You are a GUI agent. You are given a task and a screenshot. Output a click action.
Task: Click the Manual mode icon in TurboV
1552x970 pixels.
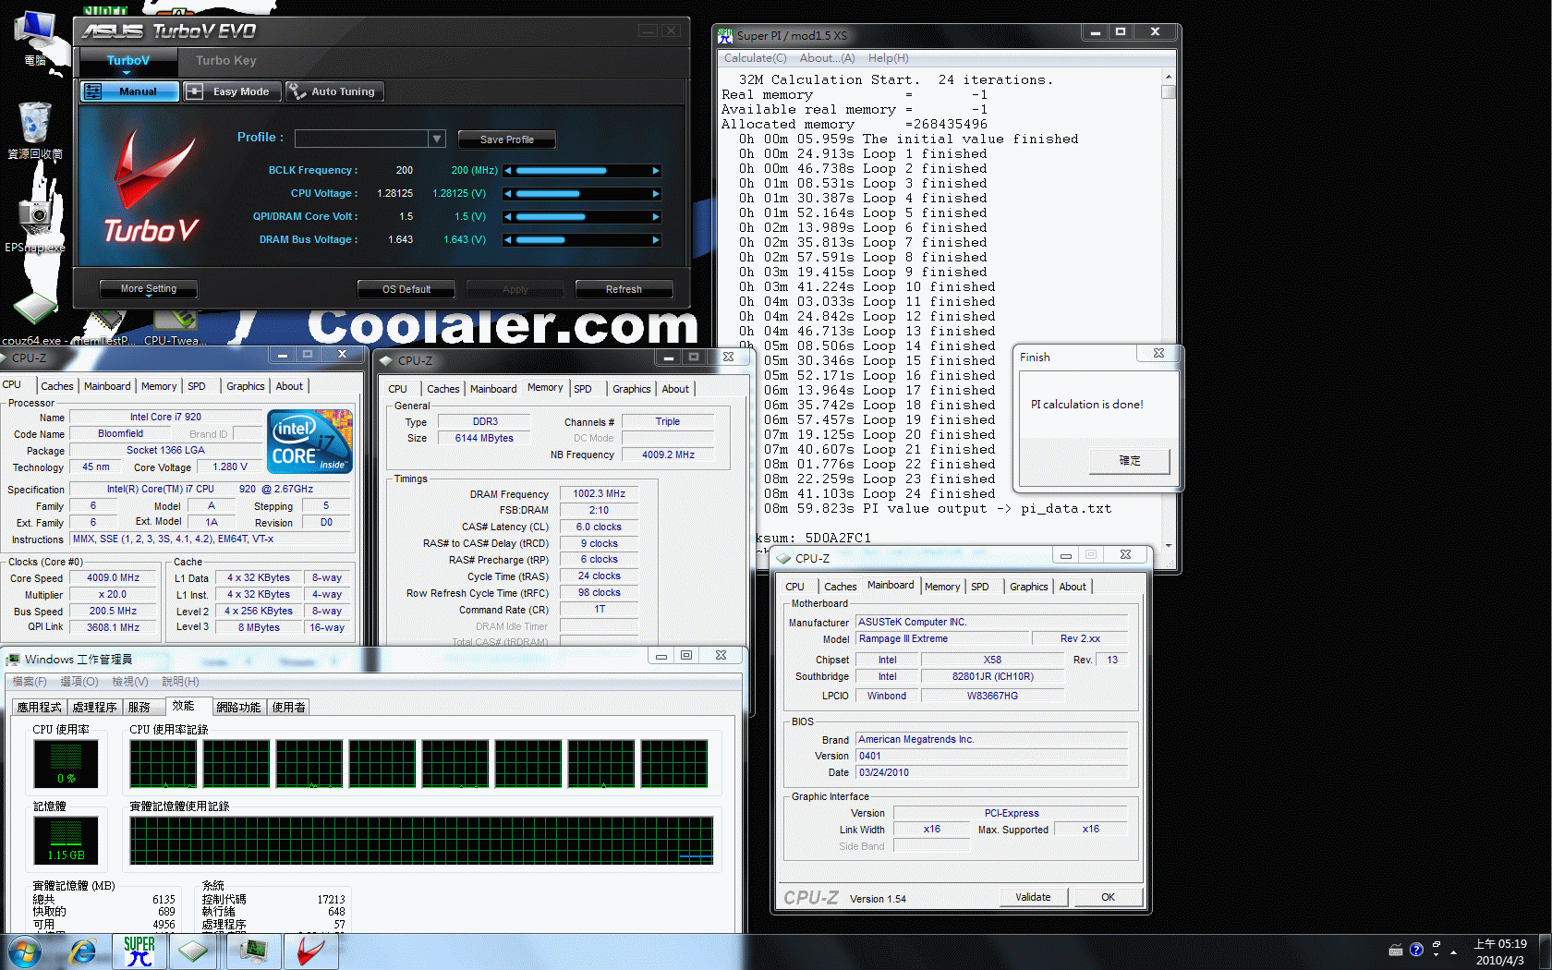coord(92,91)
